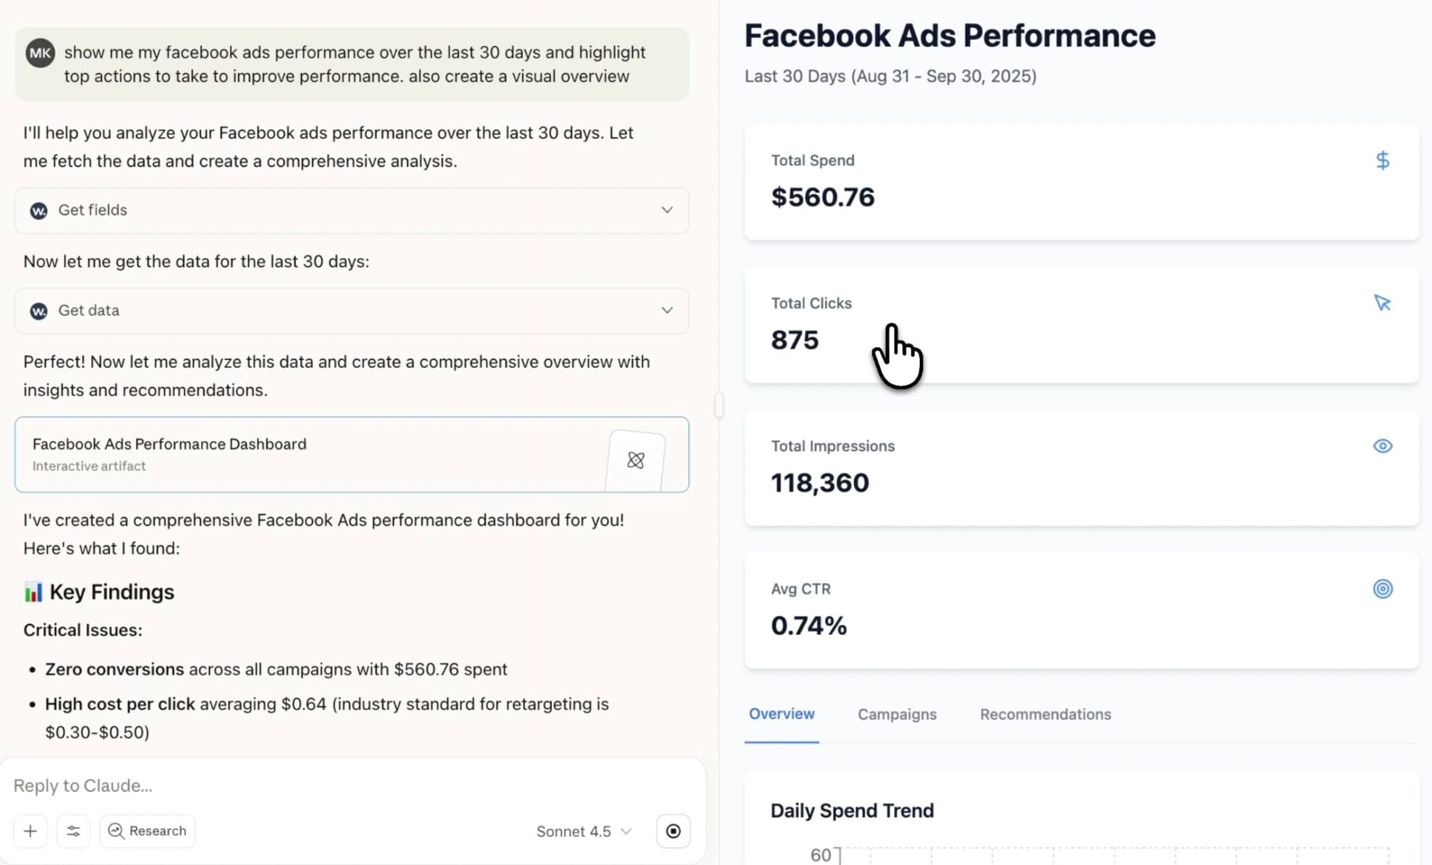
Task: Switch to the Recommendations tab
Action: 1045,715
